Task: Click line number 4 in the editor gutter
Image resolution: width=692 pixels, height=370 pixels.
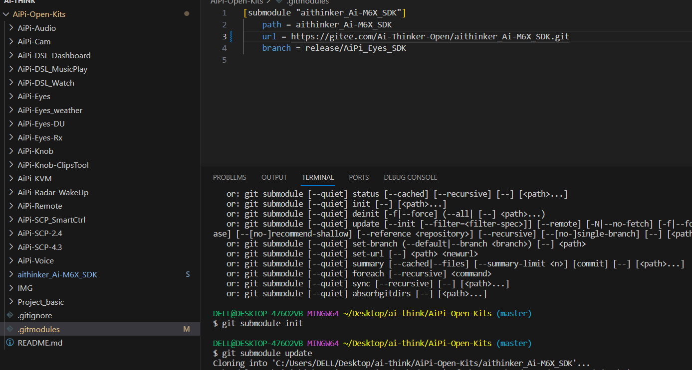Action: click(x=224, y=48)
